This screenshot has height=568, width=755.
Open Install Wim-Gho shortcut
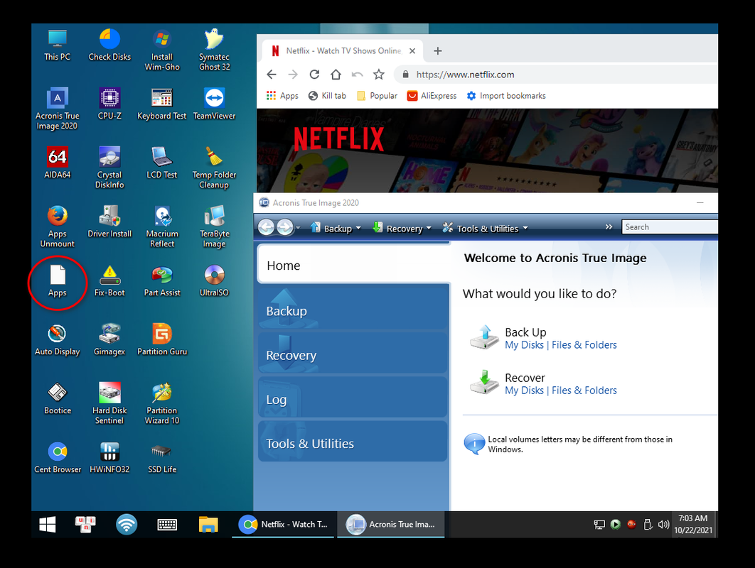pos(162,50)
